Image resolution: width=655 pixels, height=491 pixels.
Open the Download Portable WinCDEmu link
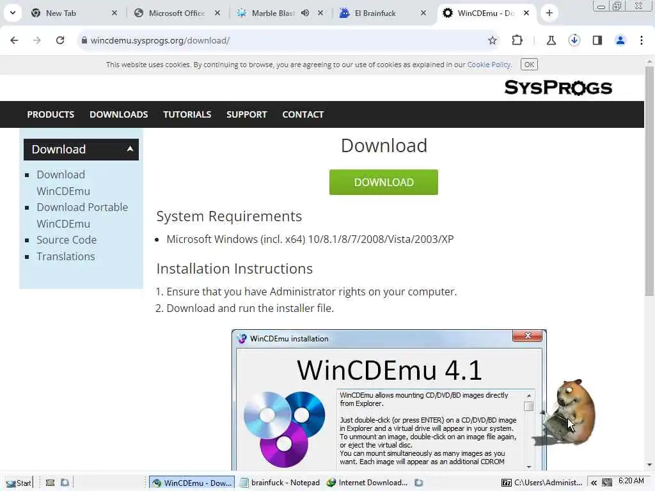point(82,215)
